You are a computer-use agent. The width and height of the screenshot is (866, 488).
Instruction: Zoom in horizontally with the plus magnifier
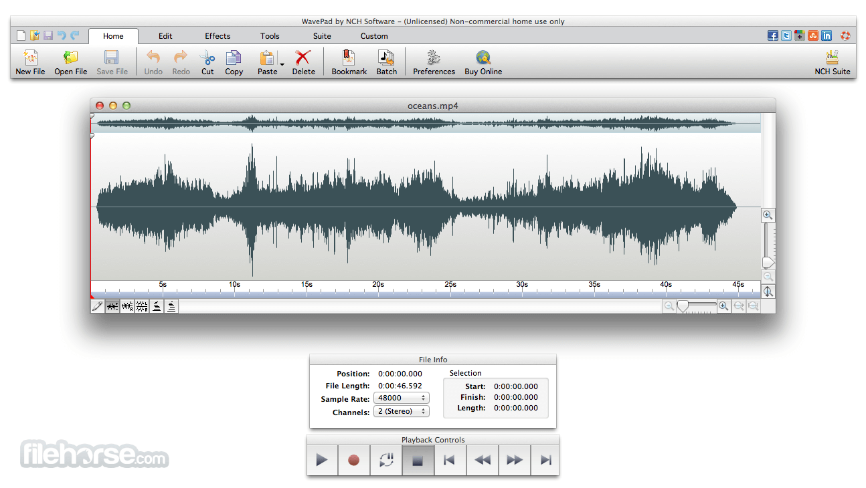[723, 306]
